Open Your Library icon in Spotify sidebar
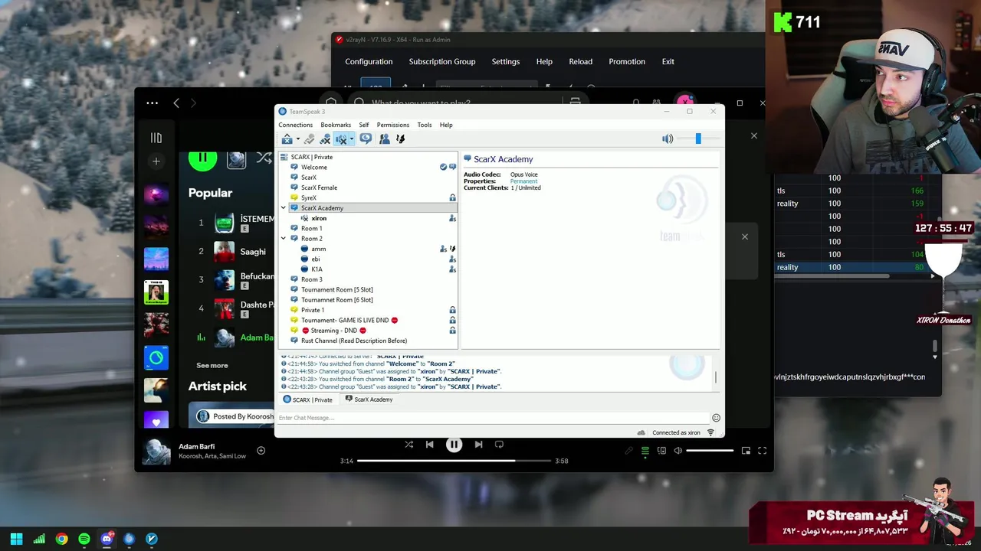This screenshot has width=981, height=551. 156,138
